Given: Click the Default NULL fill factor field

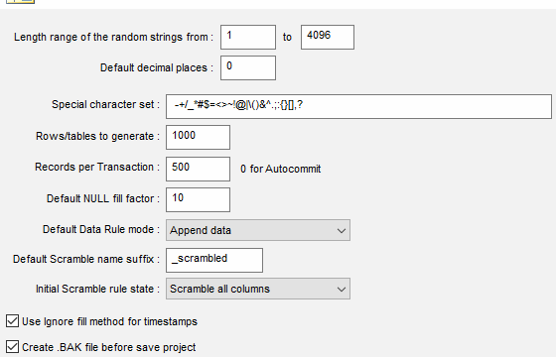Looking at the screenshot, I should tap(198, 200).
